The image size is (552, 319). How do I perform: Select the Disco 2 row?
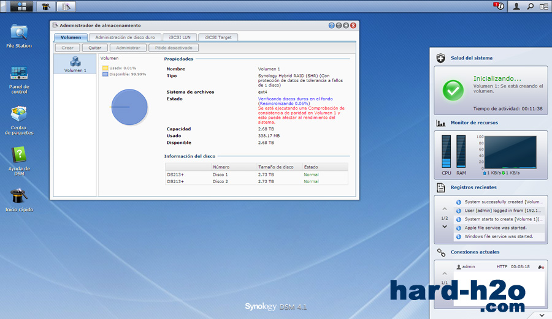256,182
